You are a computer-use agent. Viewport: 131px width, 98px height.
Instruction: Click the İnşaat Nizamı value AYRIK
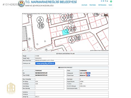point(82,81)
